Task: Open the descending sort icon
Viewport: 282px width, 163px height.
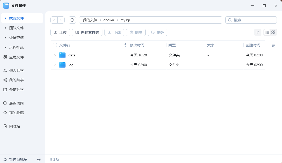Action: [x=258, y=32]
